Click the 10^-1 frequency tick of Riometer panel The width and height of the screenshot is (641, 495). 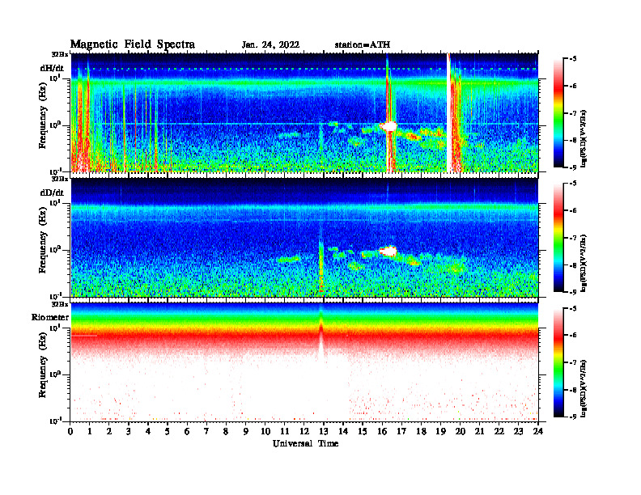click(x=55, y=421)
